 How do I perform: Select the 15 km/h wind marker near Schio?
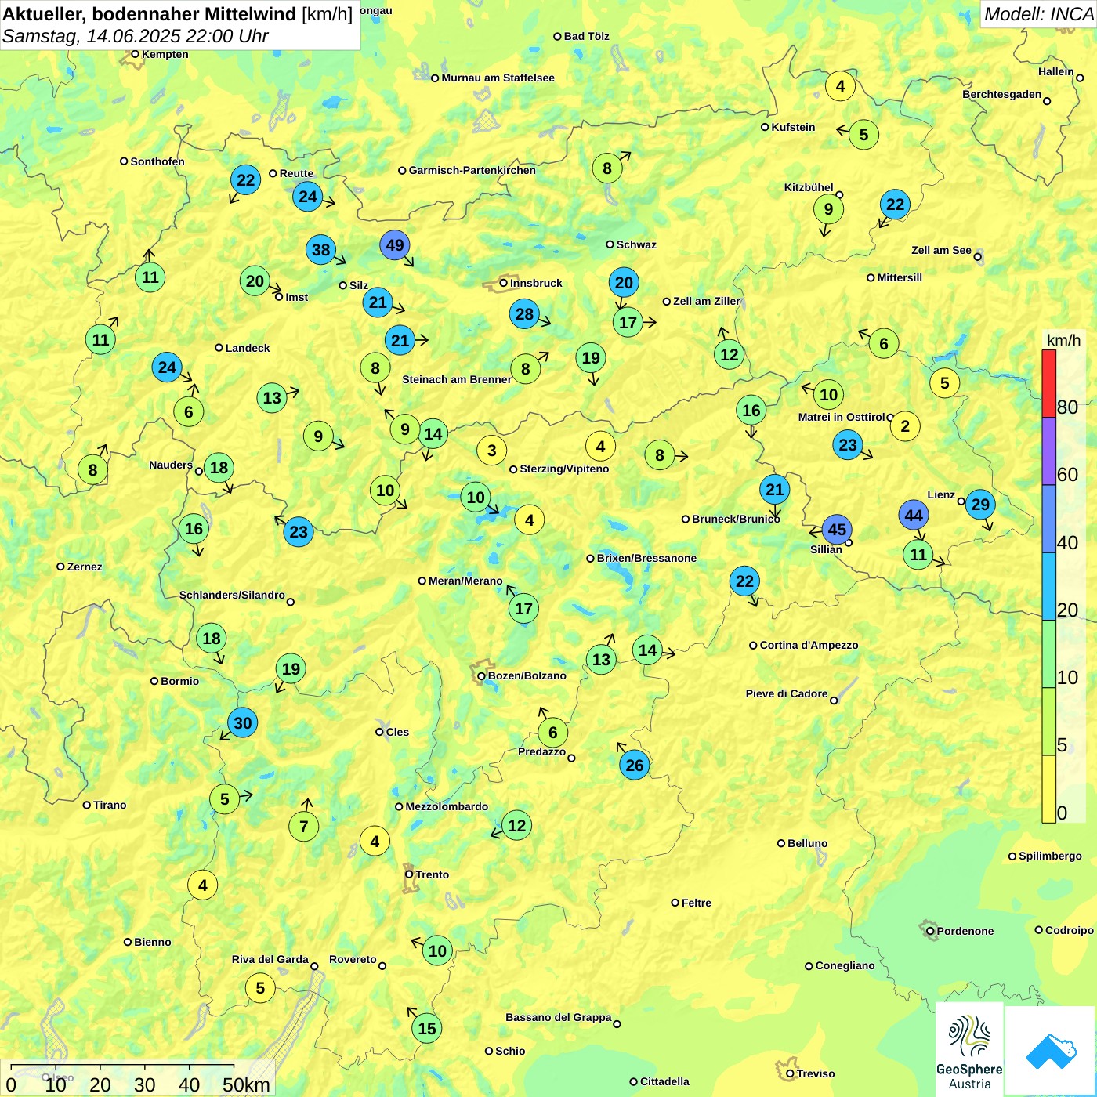coord(427,1028)
